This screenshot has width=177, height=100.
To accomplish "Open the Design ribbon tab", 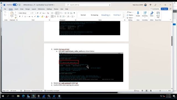I will point(27,9).
